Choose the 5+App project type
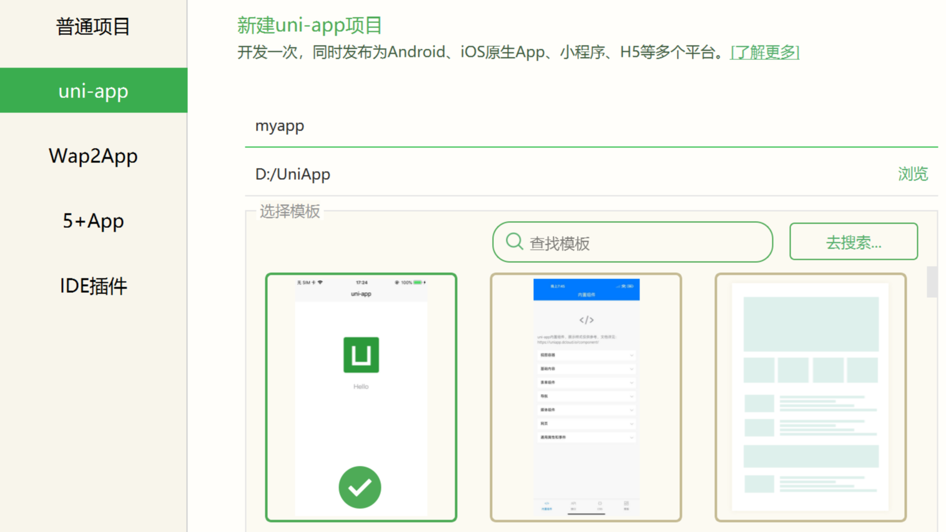Viewport: 946px width, 532px height. click(93, 220)
